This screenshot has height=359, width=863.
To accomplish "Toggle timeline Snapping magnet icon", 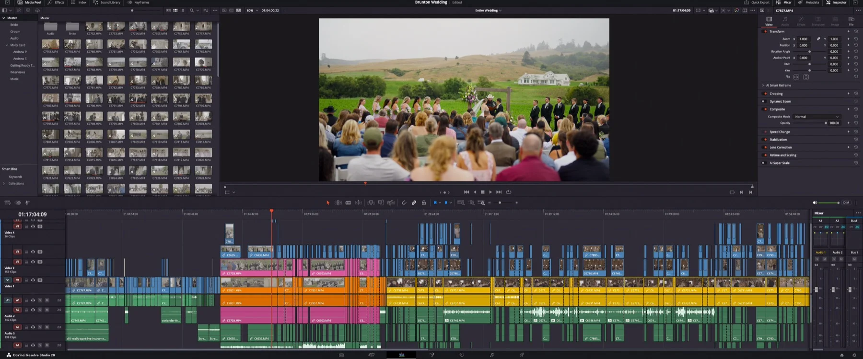I will (404, 203).
